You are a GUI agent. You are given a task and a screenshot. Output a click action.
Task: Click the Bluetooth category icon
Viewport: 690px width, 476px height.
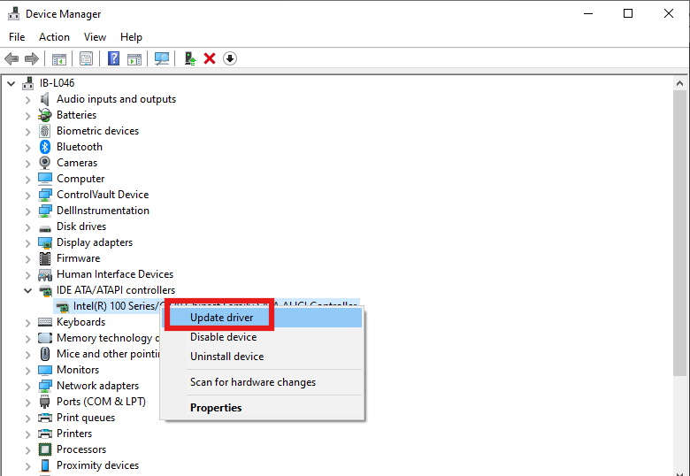click(45, 147)
